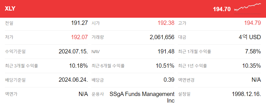Select the 수익기준일 label

(x=15, y=51)
